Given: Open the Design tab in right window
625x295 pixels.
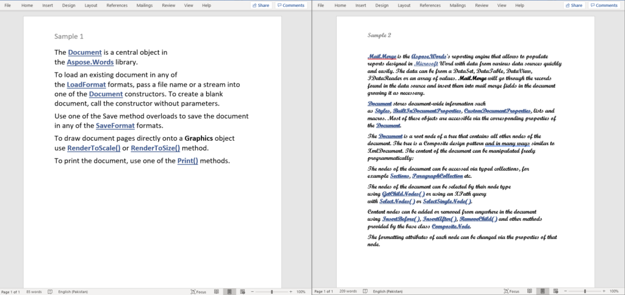Looking at the screenshot, I should [x=381, y=5].
